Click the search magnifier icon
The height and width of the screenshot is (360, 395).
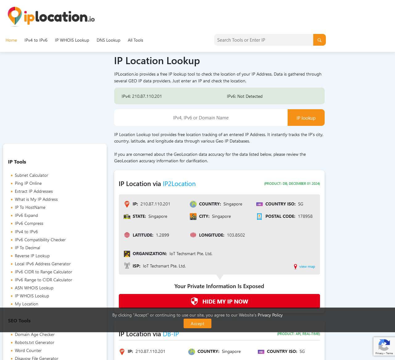pyautogui.click(x=319, y=40)
